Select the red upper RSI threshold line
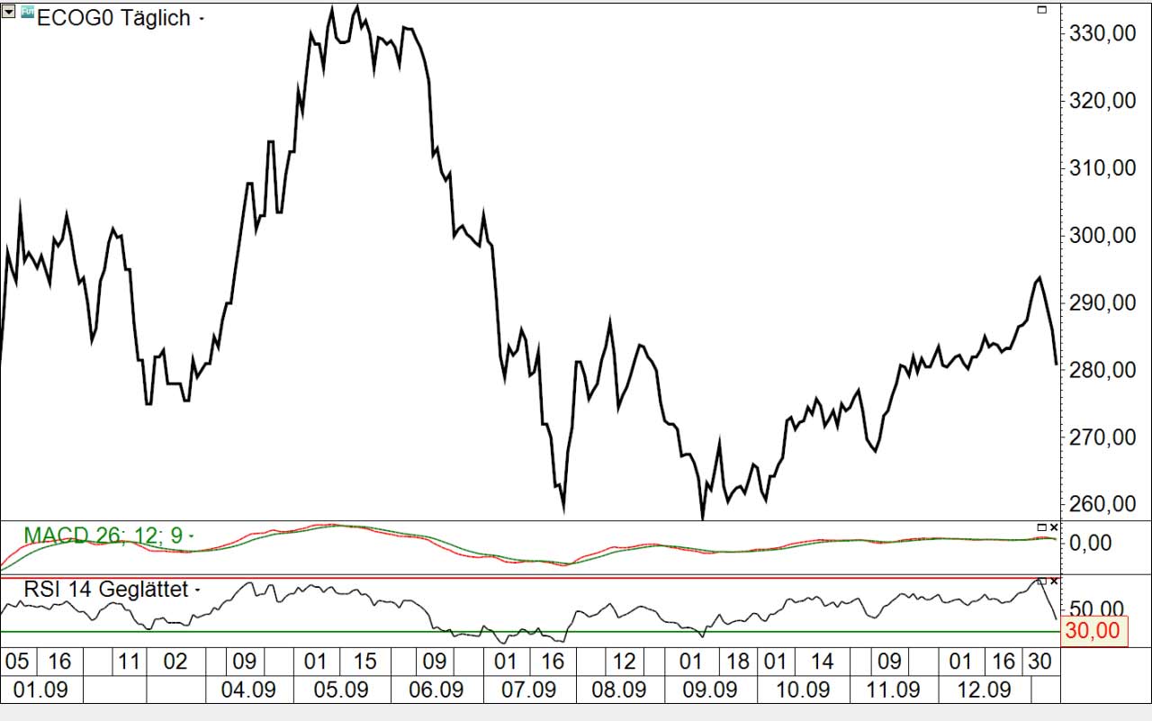 tap(529, 578)
